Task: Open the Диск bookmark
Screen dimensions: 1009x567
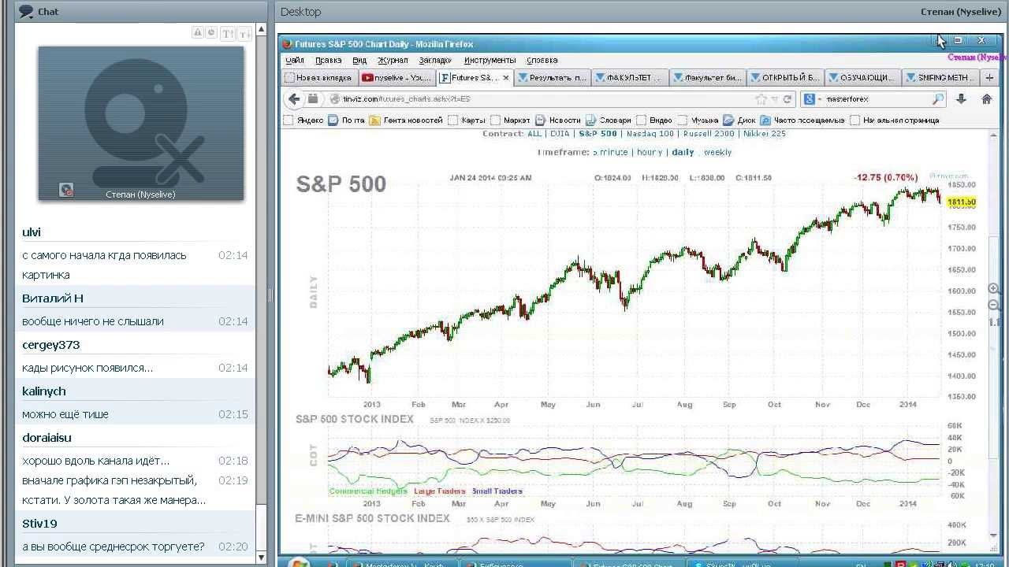Action: click(740, 120)
